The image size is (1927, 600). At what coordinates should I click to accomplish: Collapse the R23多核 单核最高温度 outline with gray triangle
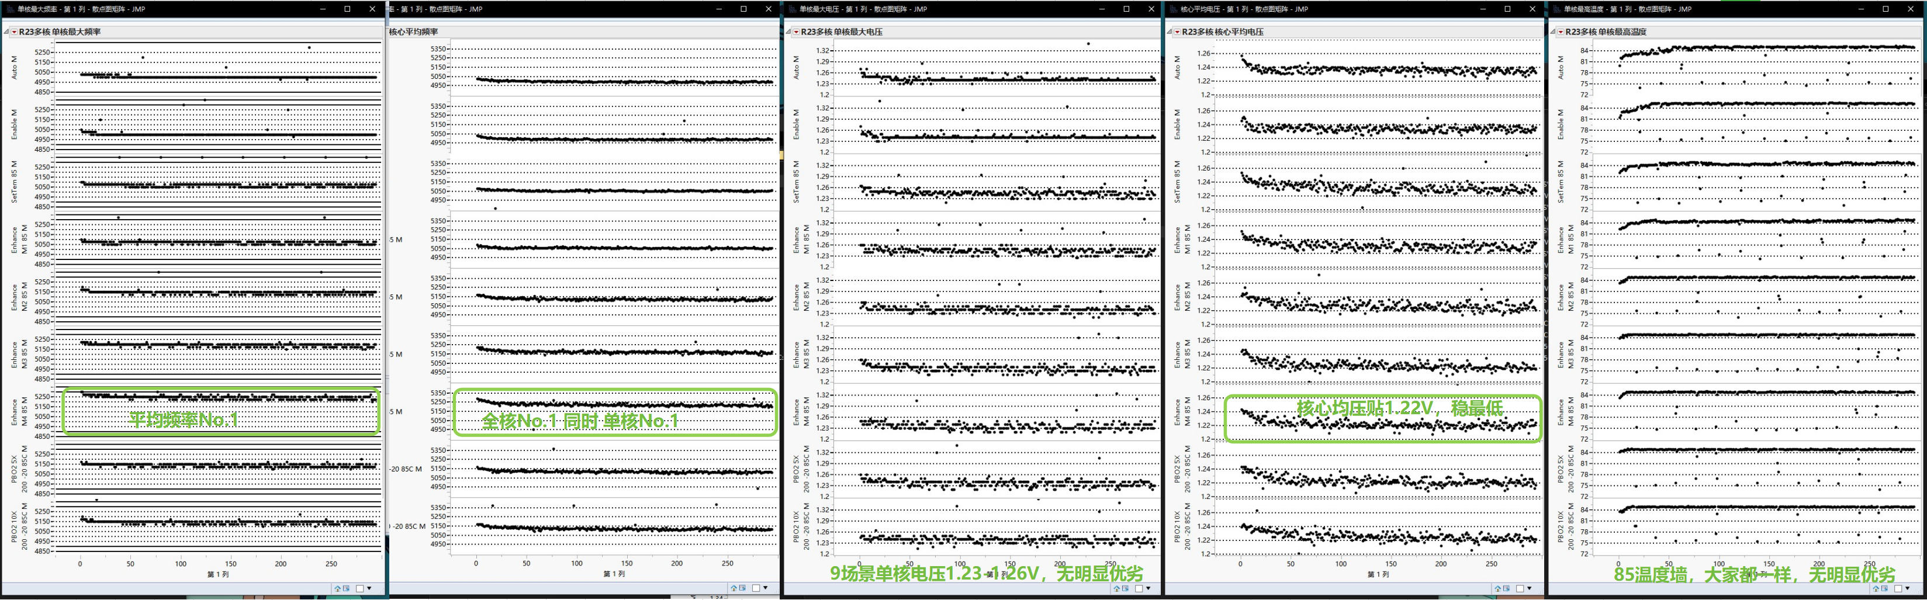coord(1553,32)
